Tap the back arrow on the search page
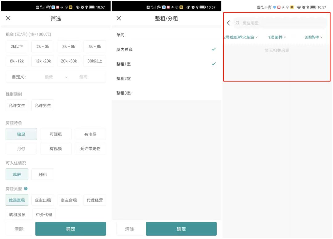The image size is (333, 239). pyautogui.click(x=228, y=23)
